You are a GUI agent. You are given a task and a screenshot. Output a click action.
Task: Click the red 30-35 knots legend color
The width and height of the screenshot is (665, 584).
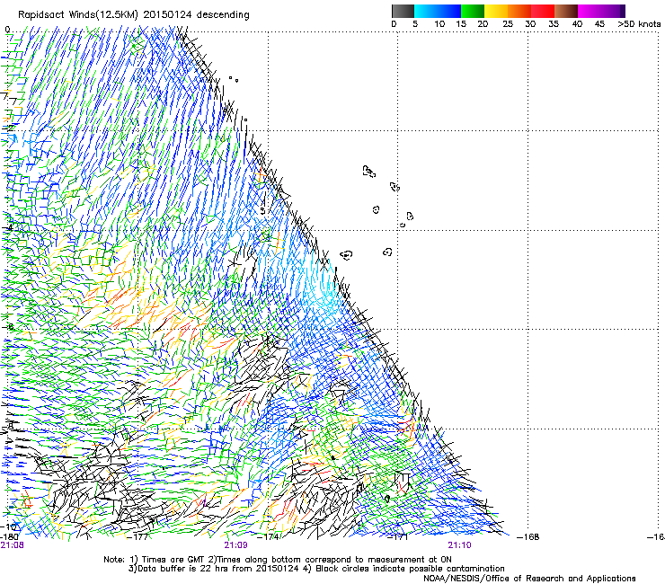[x=543, y=11]
